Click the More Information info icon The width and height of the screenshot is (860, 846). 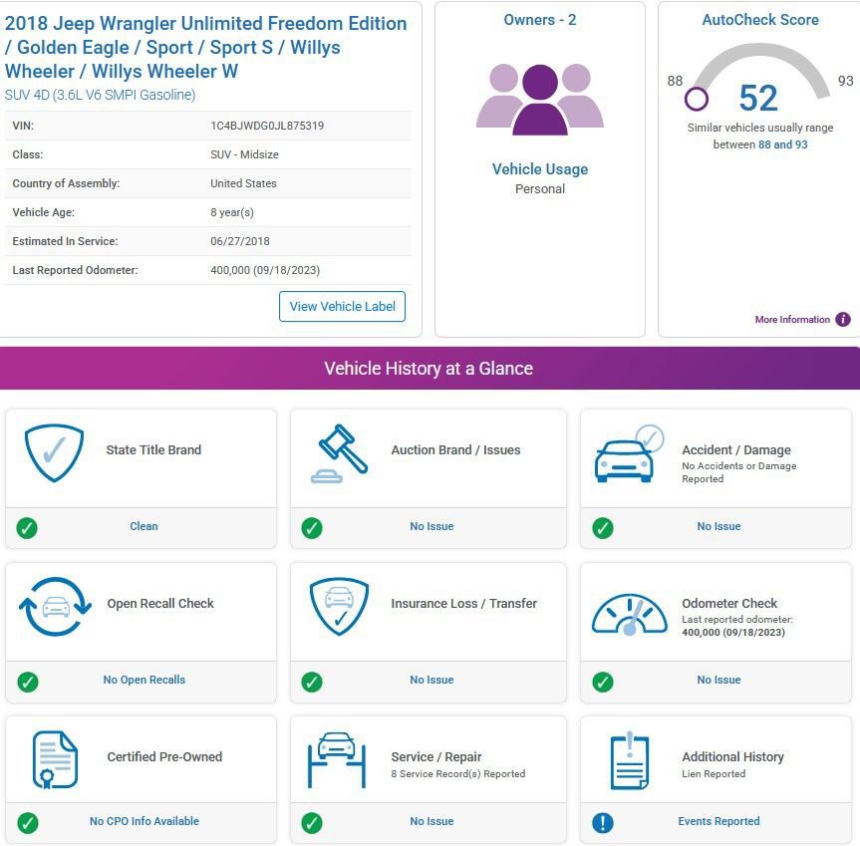[843, 319]
